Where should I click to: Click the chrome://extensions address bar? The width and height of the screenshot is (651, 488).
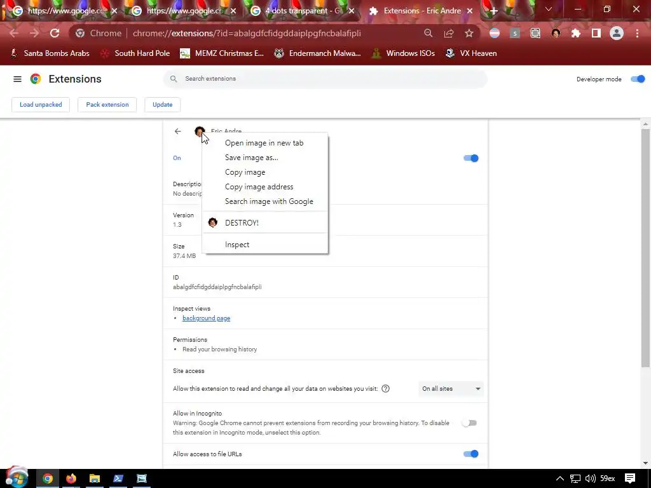(247, 33)
